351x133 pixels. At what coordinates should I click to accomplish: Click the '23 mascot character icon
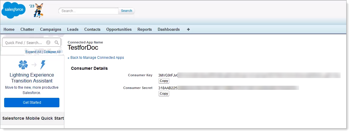pos(39,10)
